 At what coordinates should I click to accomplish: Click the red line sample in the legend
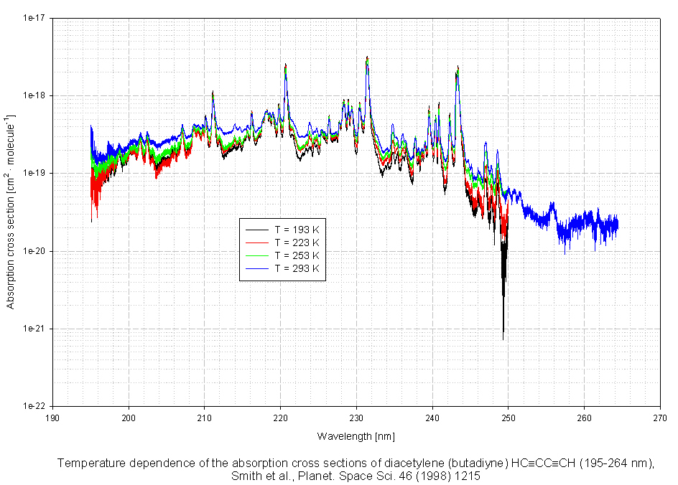click(x=256, y=242)
